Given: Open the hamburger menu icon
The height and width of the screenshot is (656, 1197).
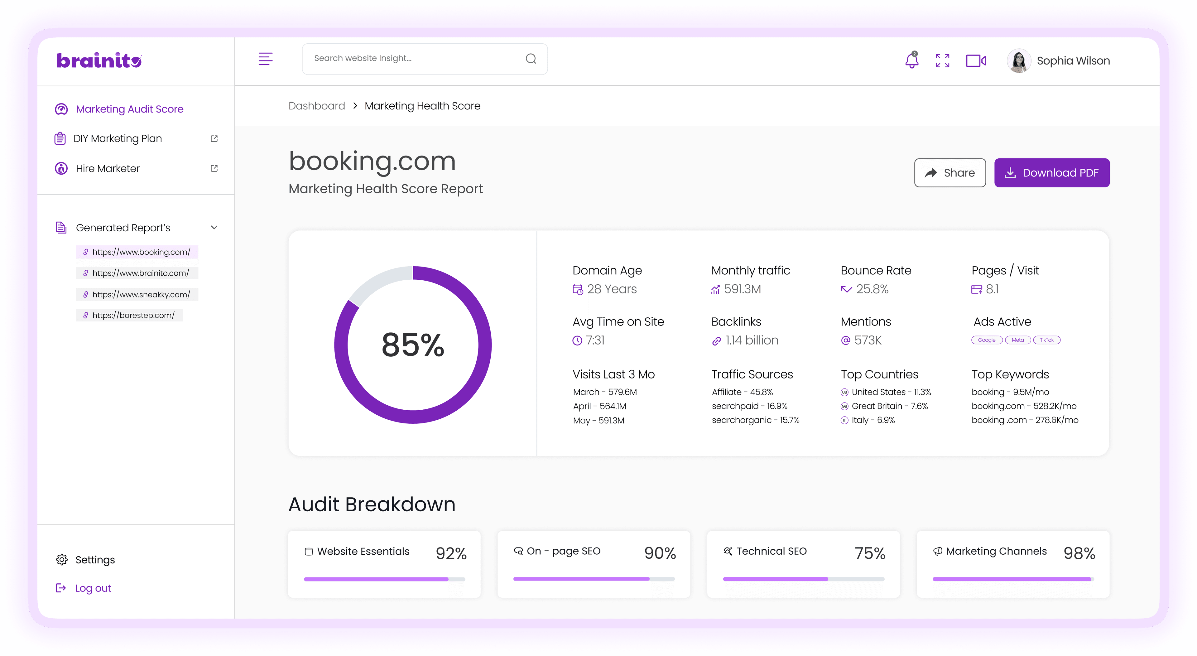Looking at the screenshot, I should (x=265, y=59).
